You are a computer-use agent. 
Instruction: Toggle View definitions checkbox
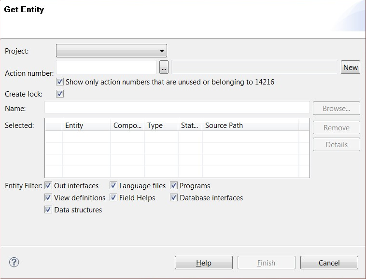click(48, 198)
